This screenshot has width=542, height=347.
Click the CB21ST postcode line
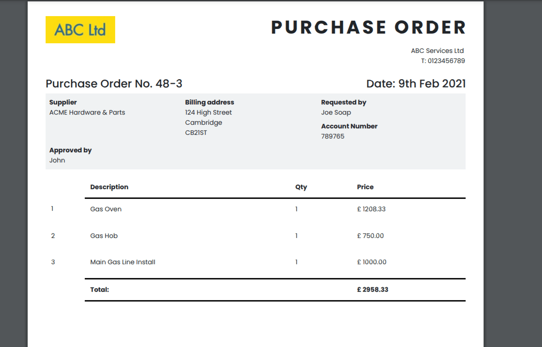196,133
